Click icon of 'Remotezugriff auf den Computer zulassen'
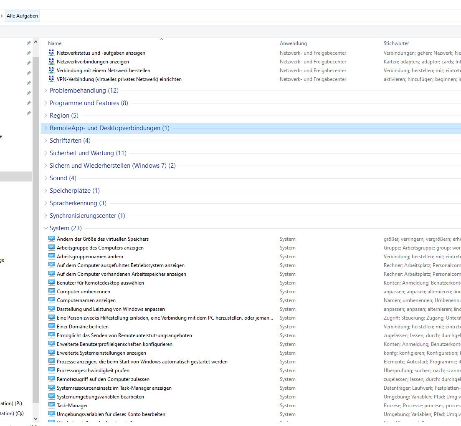The height and width of the screenshot is (426, 461). click(x=52, y=379)
